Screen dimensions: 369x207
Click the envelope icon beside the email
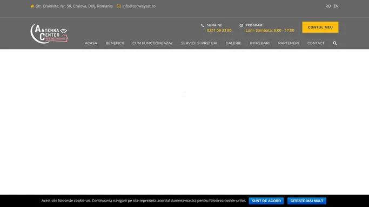click(x=119, y=6)
